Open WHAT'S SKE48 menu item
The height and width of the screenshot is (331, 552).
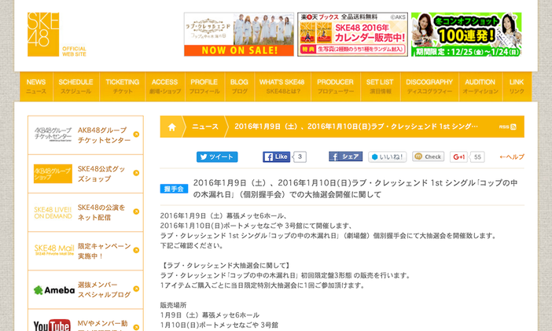282,86
